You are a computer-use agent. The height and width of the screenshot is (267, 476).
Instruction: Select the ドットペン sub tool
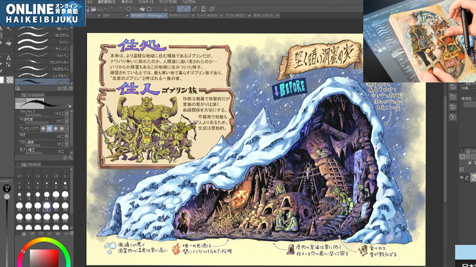[42, 55]
